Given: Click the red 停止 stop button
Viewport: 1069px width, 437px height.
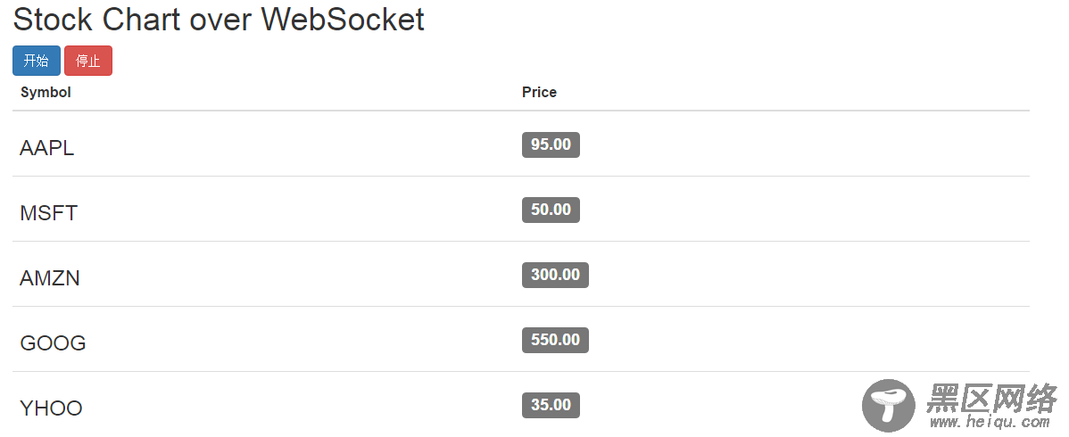Looking at the screenshot, I should pyautogui.click(x=88, y=61).
